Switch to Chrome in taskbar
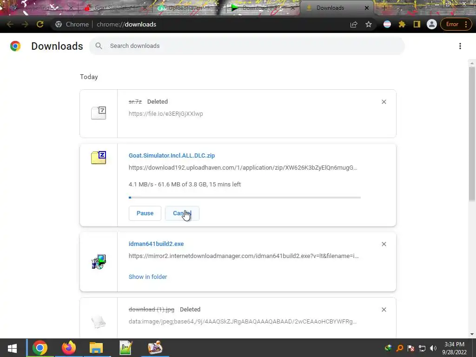Image resolution: width=476 pixels, height=357 pixels. (x=40, y=348)
